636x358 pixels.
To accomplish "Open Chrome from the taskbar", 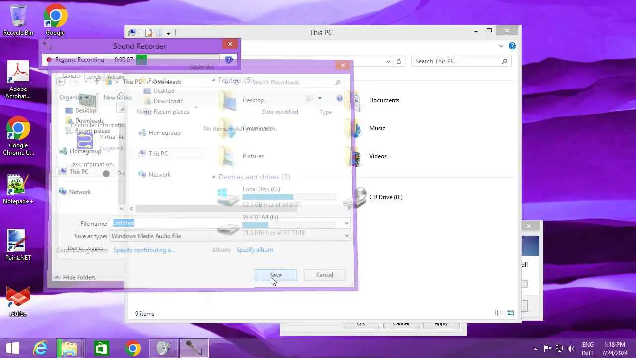I will (132, 348).
